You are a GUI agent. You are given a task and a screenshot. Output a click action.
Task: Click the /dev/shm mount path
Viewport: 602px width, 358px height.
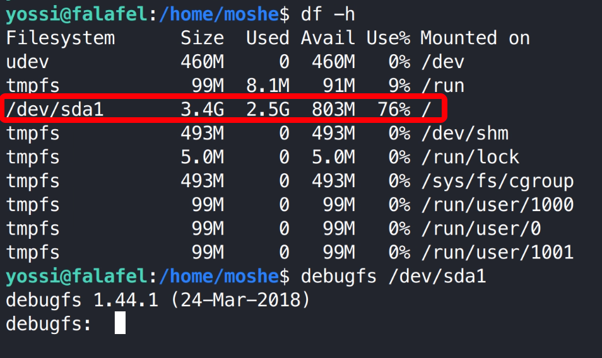pos(464,134)
